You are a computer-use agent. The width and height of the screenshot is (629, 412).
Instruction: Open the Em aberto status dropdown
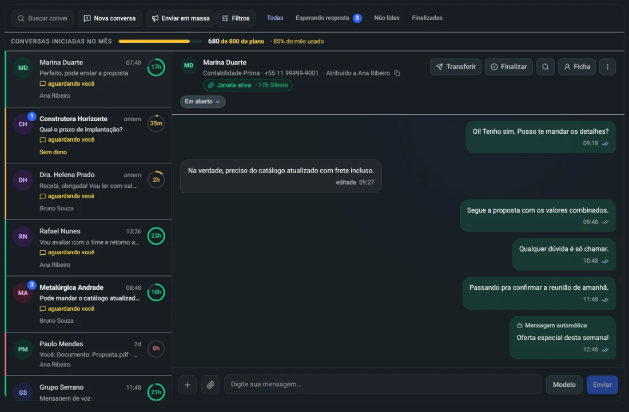click(202, 101)
